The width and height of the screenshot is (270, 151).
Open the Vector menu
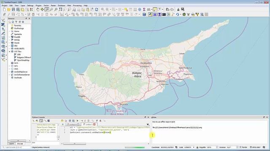click(x=46, y=5)
